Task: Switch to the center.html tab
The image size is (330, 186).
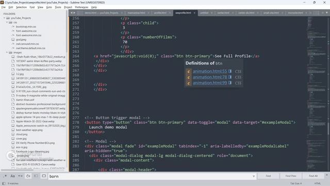Action: point(223,13)
